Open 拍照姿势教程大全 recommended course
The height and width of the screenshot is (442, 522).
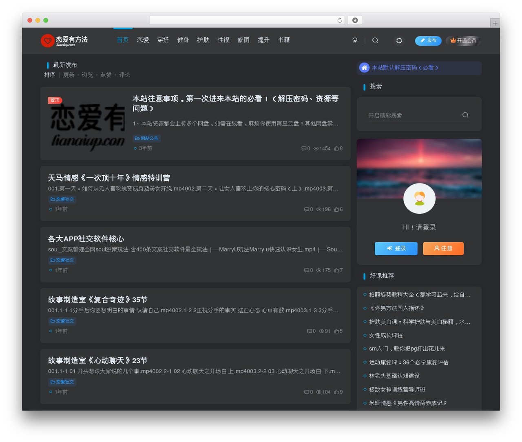(x=420, y=294)
